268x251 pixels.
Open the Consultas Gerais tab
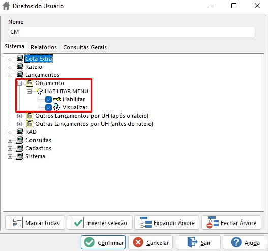point(85,47)
